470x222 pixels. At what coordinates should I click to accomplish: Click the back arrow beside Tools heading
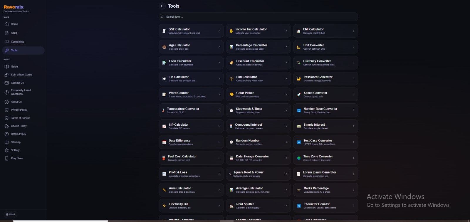tap(162, 6)
